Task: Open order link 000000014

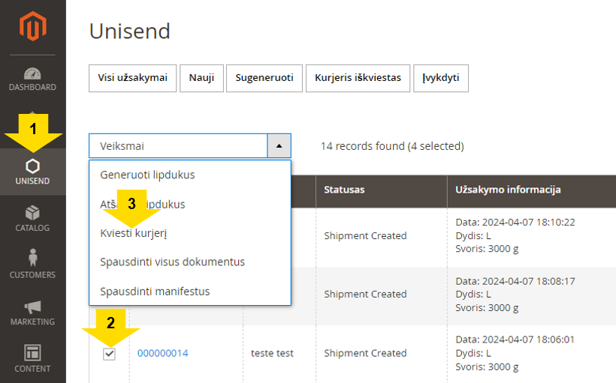Action: point(163,353)
